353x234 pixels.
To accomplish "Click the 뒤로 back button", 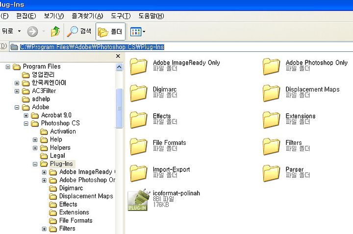I will (x=7, y=31).
